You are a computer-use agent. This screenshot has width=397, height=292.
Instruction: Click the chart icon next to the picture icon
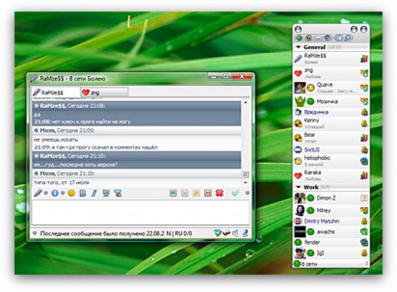185,193
